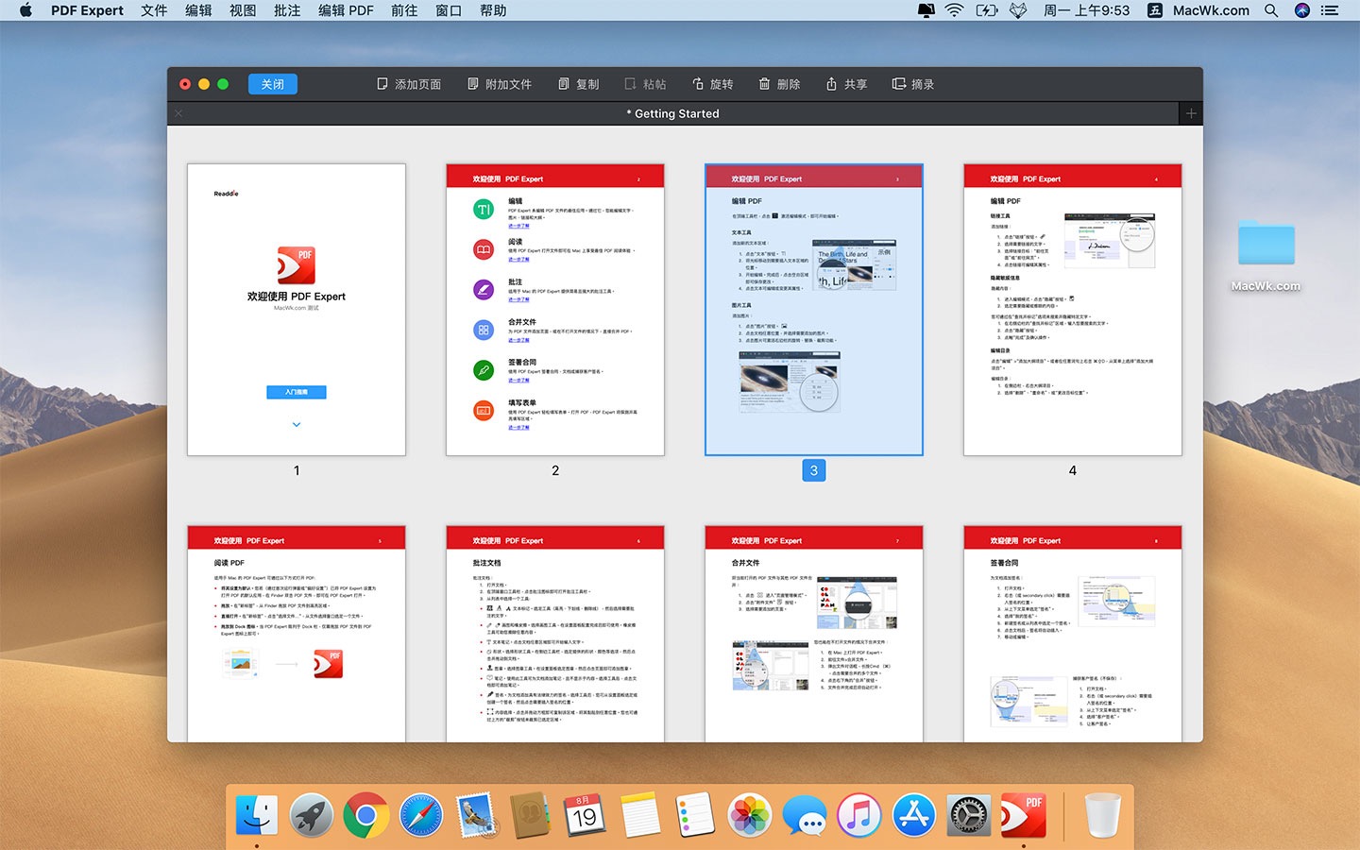Viewport: 1360px width, 850px height.
Task: Open Messages from the Dock
Action: point(805,815)
